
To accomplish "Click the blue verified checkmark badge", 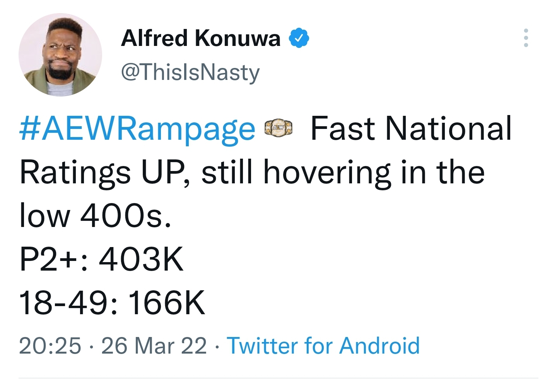I will pos(299,38).
